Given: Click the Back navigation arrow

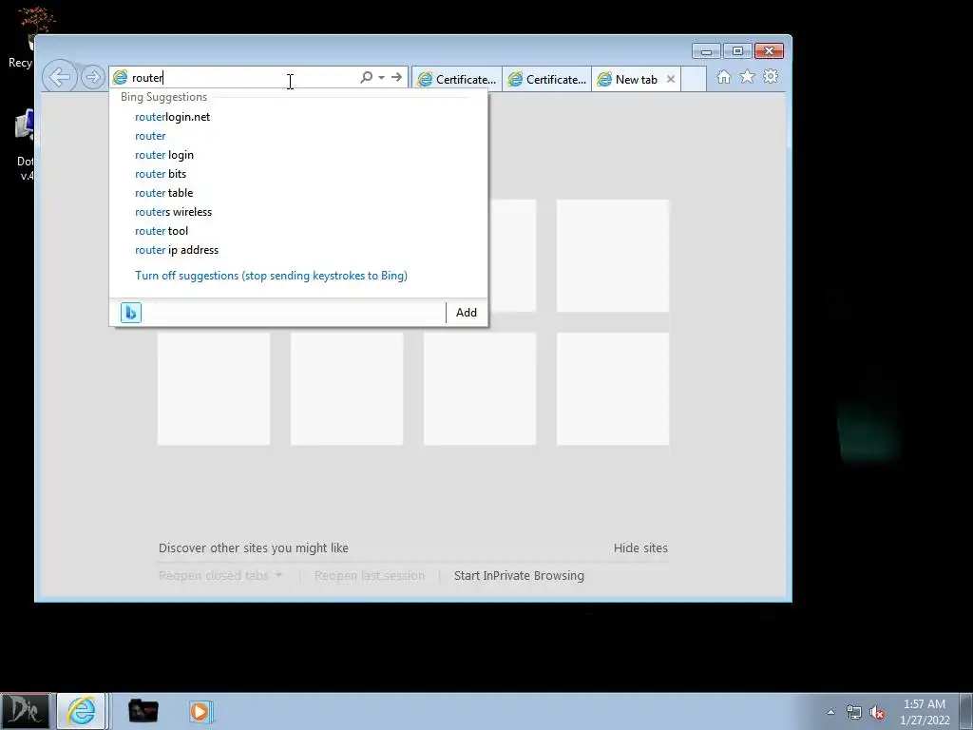Looking at the screenshot, I should pos(60,77).
